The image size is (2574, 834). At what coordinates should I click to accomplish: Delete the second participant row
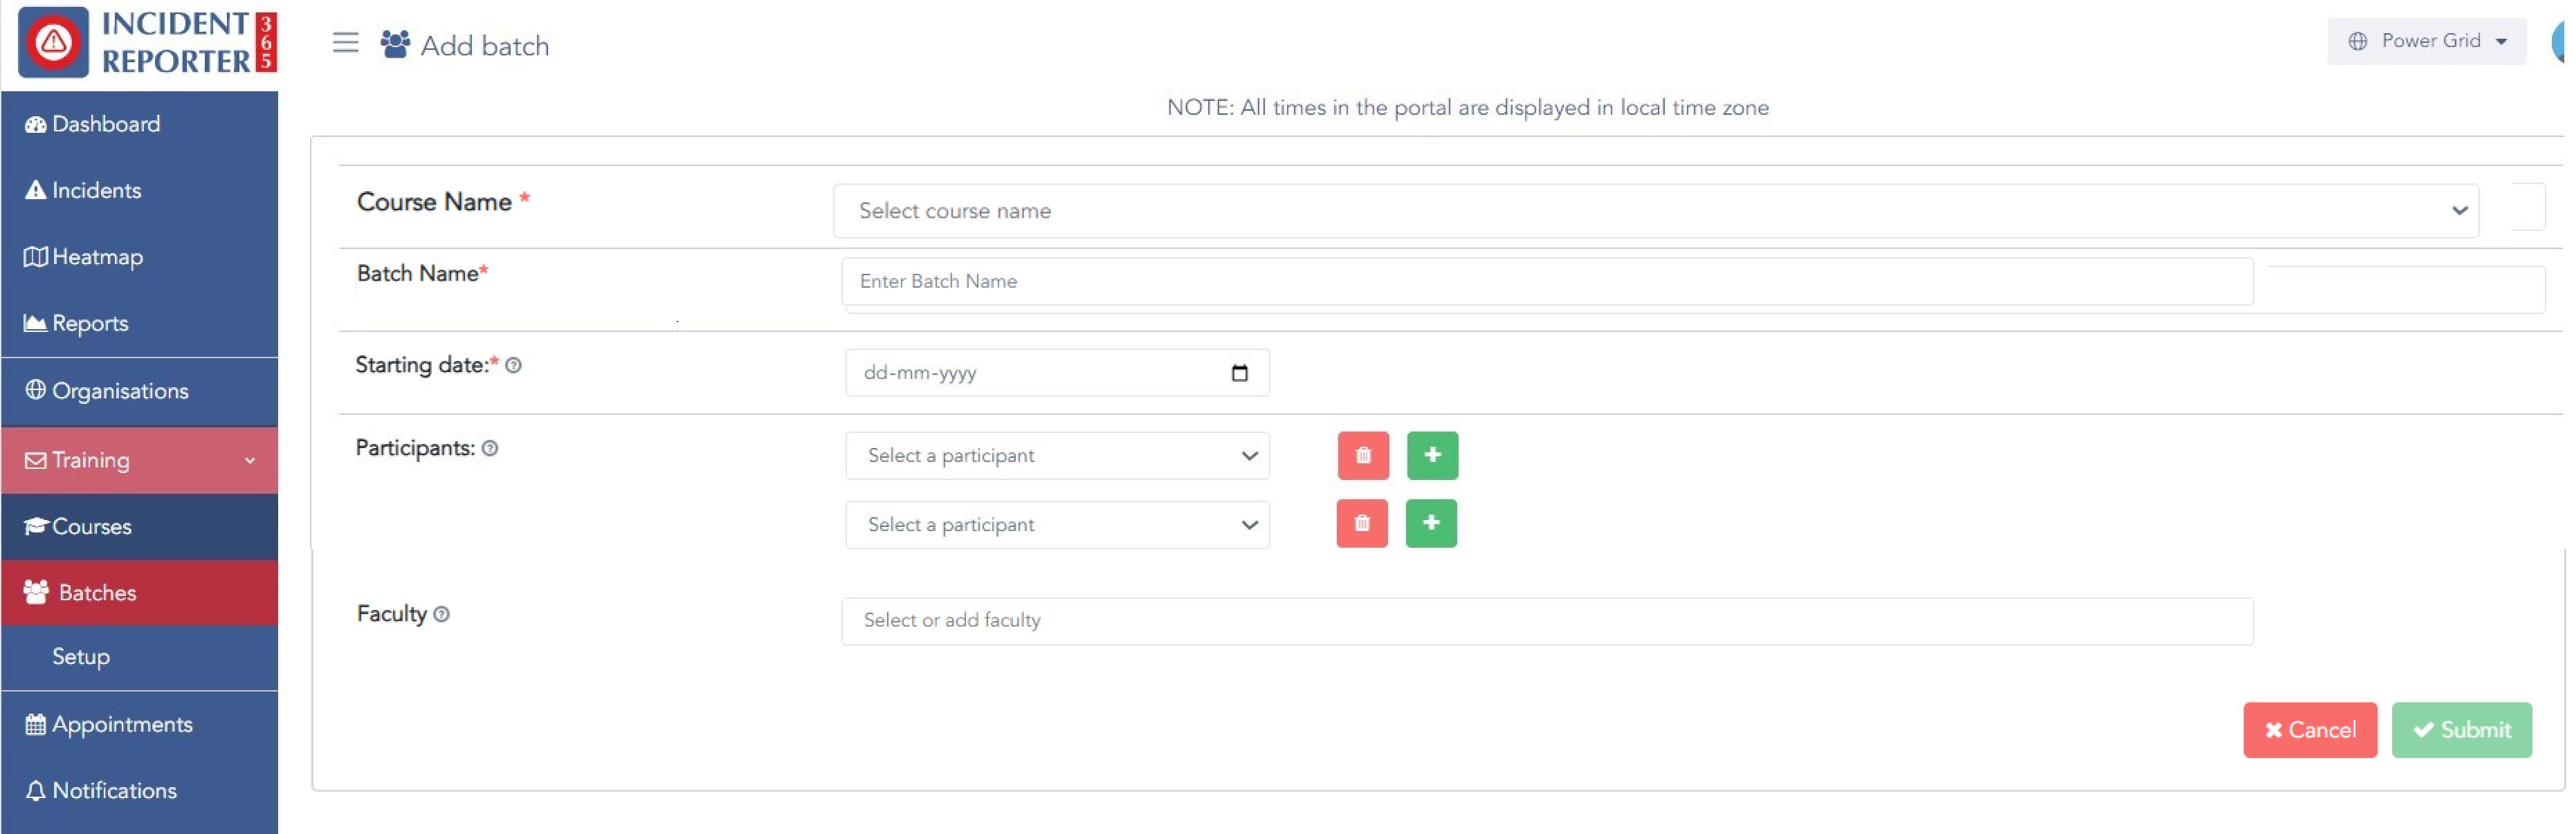pyautogui.click(x=1362, y=523)
